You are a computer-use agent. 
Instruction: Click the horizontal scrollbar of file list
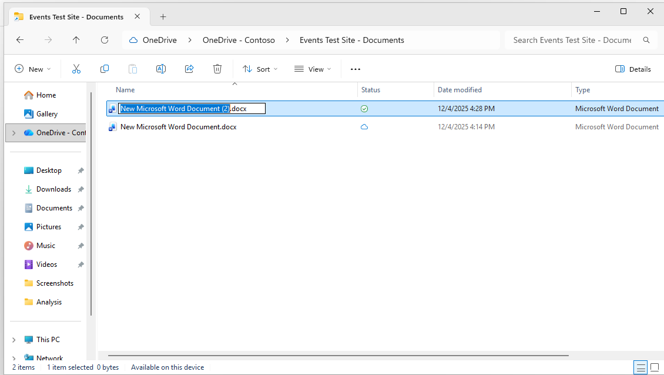[x=338, y=356]
